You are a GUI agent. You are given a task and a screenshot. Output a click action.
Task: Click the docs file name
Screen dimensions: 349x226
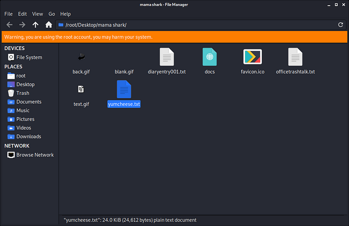[210, 72]
